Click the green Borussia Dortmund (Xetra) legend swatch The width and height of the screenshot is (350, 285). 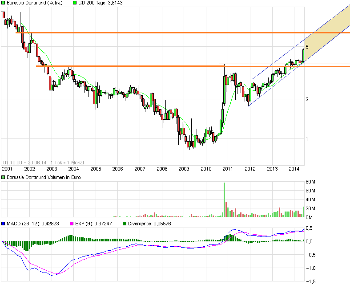[3, 3]
